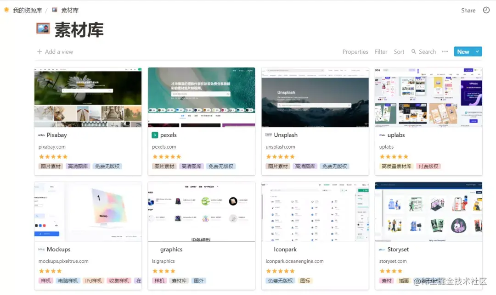
Task: Click the 国外 tag on graphics card
Action: pyautogui.click(x=199, y=281)
